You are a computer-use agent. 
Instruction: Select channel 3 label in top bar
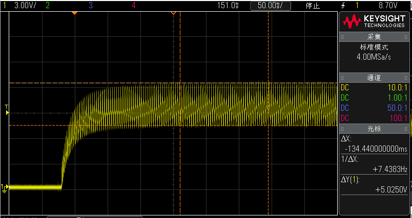pyautogui.click(x=91, y=6)
